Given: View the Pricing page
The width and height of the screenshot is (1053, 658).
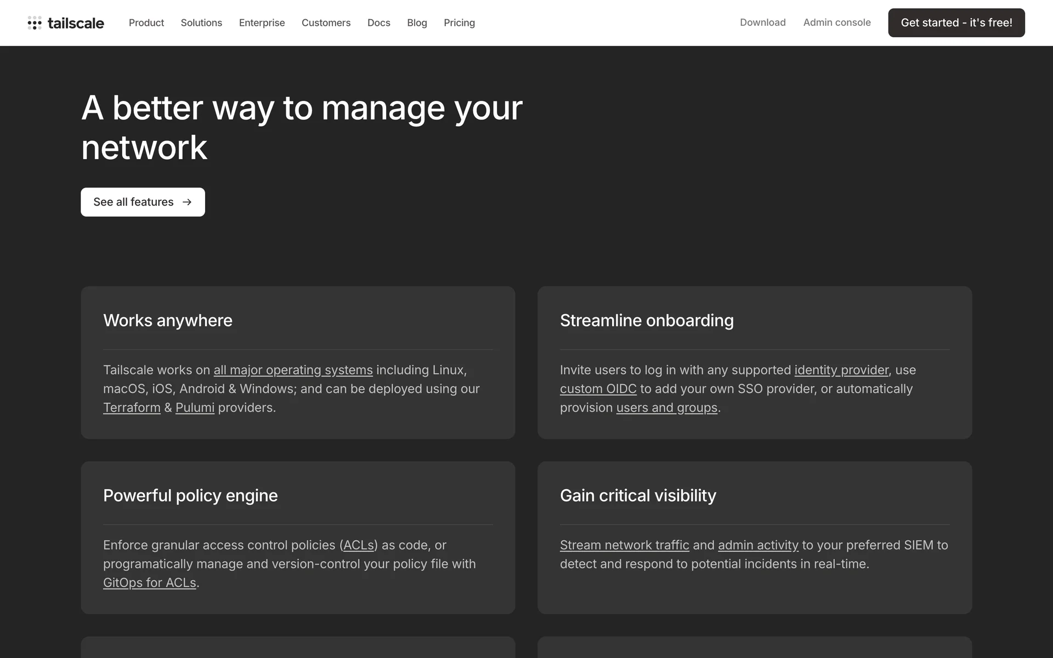Looking at the screenshot, I should [459, 23].
